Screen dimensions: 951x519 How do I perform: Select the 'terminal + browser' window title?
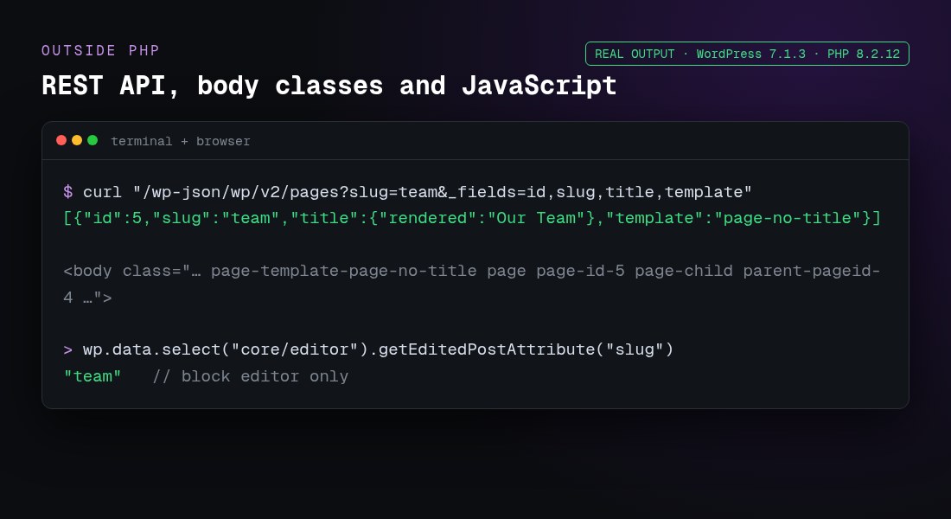[x=180, y=142]
